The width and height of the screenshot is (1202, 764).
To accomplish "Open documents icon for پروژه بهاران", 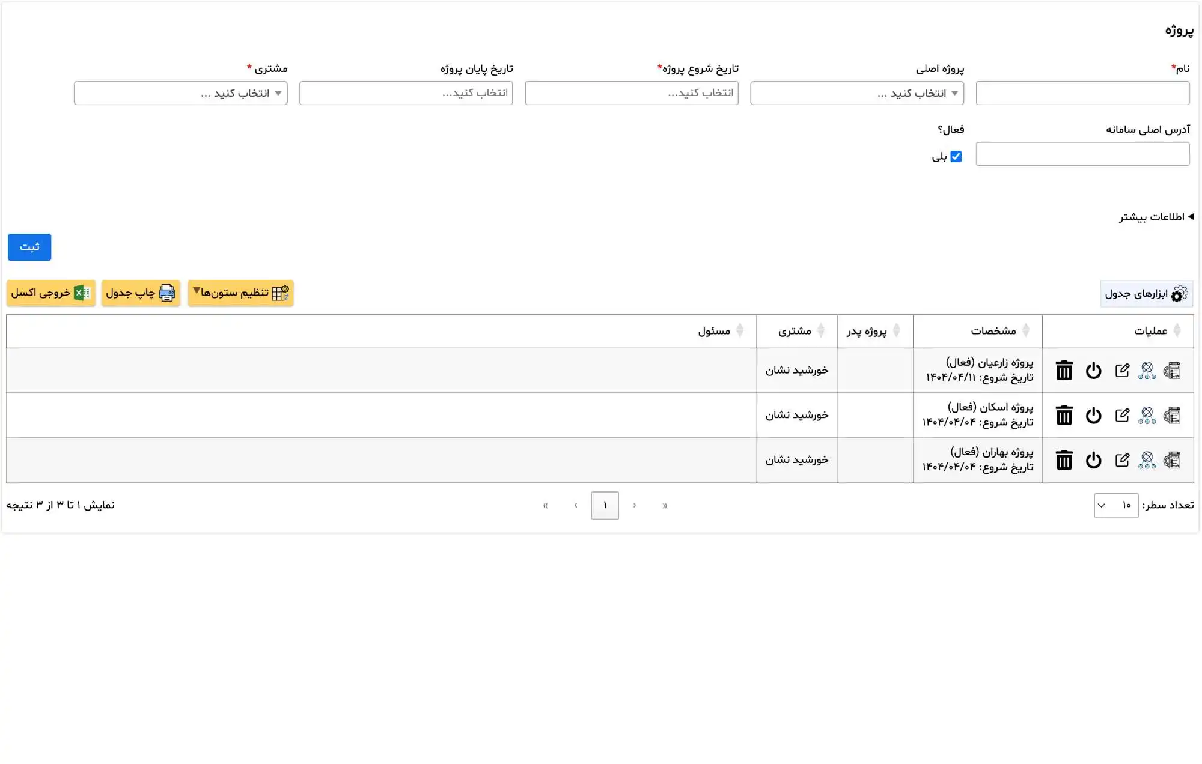I will coord(1172,460).
